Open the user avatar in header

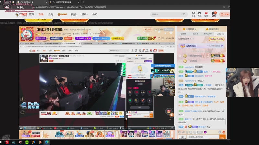[214, 14]
